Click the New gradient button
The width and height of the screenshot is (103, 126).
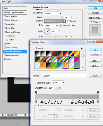[95, 76]
